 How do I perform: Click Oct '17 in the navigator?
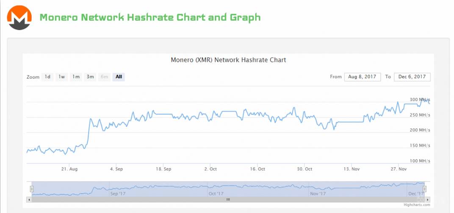216,193
